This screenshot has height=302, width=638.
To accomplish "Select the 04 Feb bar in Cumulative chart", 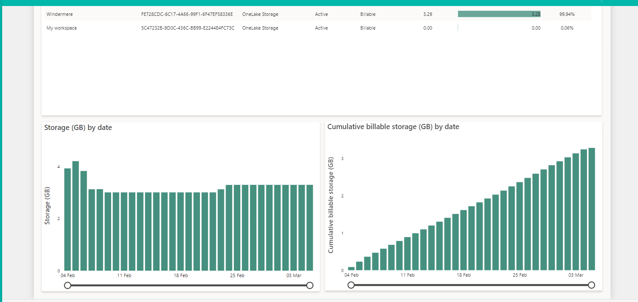I will point(351,269).
